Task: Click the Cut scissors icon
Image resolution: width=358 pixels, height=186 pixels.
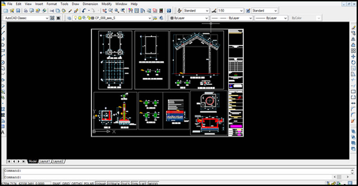Action: [x=52, y=11]
